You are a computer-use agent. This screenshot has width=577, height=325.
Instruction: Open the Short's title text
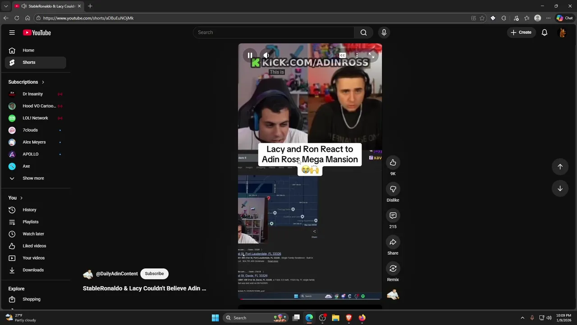tap(144, 288)
